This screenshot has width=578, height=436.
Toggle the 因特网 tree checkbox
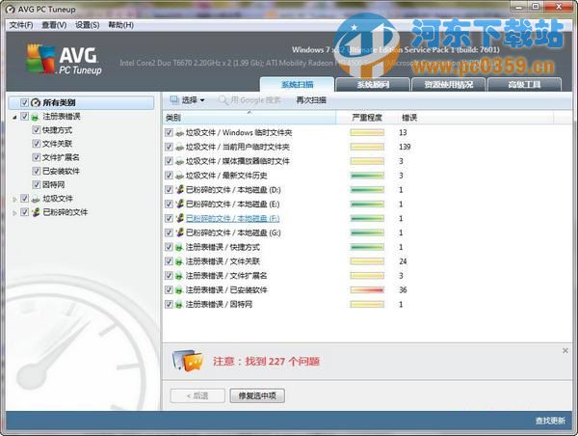[x=37, y=184]
